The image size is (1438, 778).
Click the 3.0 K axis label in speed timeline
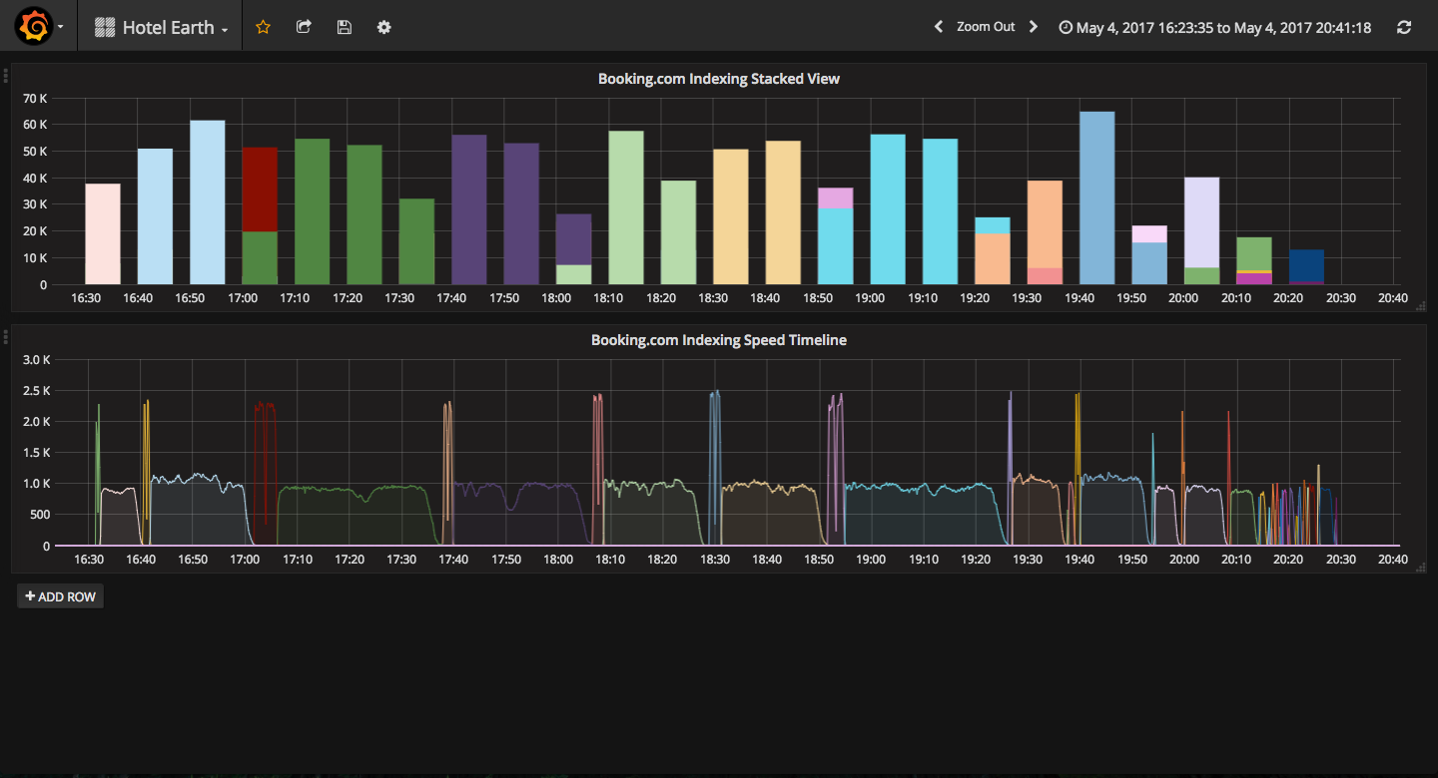click(x=36, y=360)
